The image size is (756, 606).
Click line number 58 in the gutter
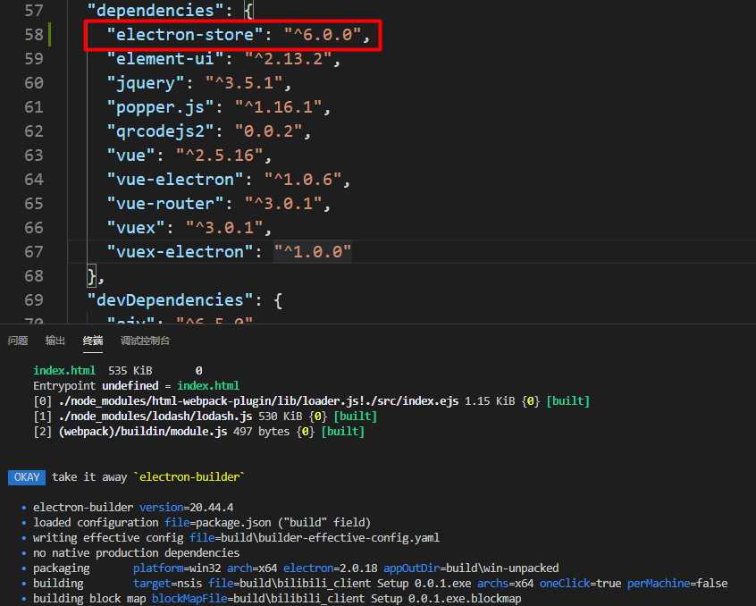33,35
